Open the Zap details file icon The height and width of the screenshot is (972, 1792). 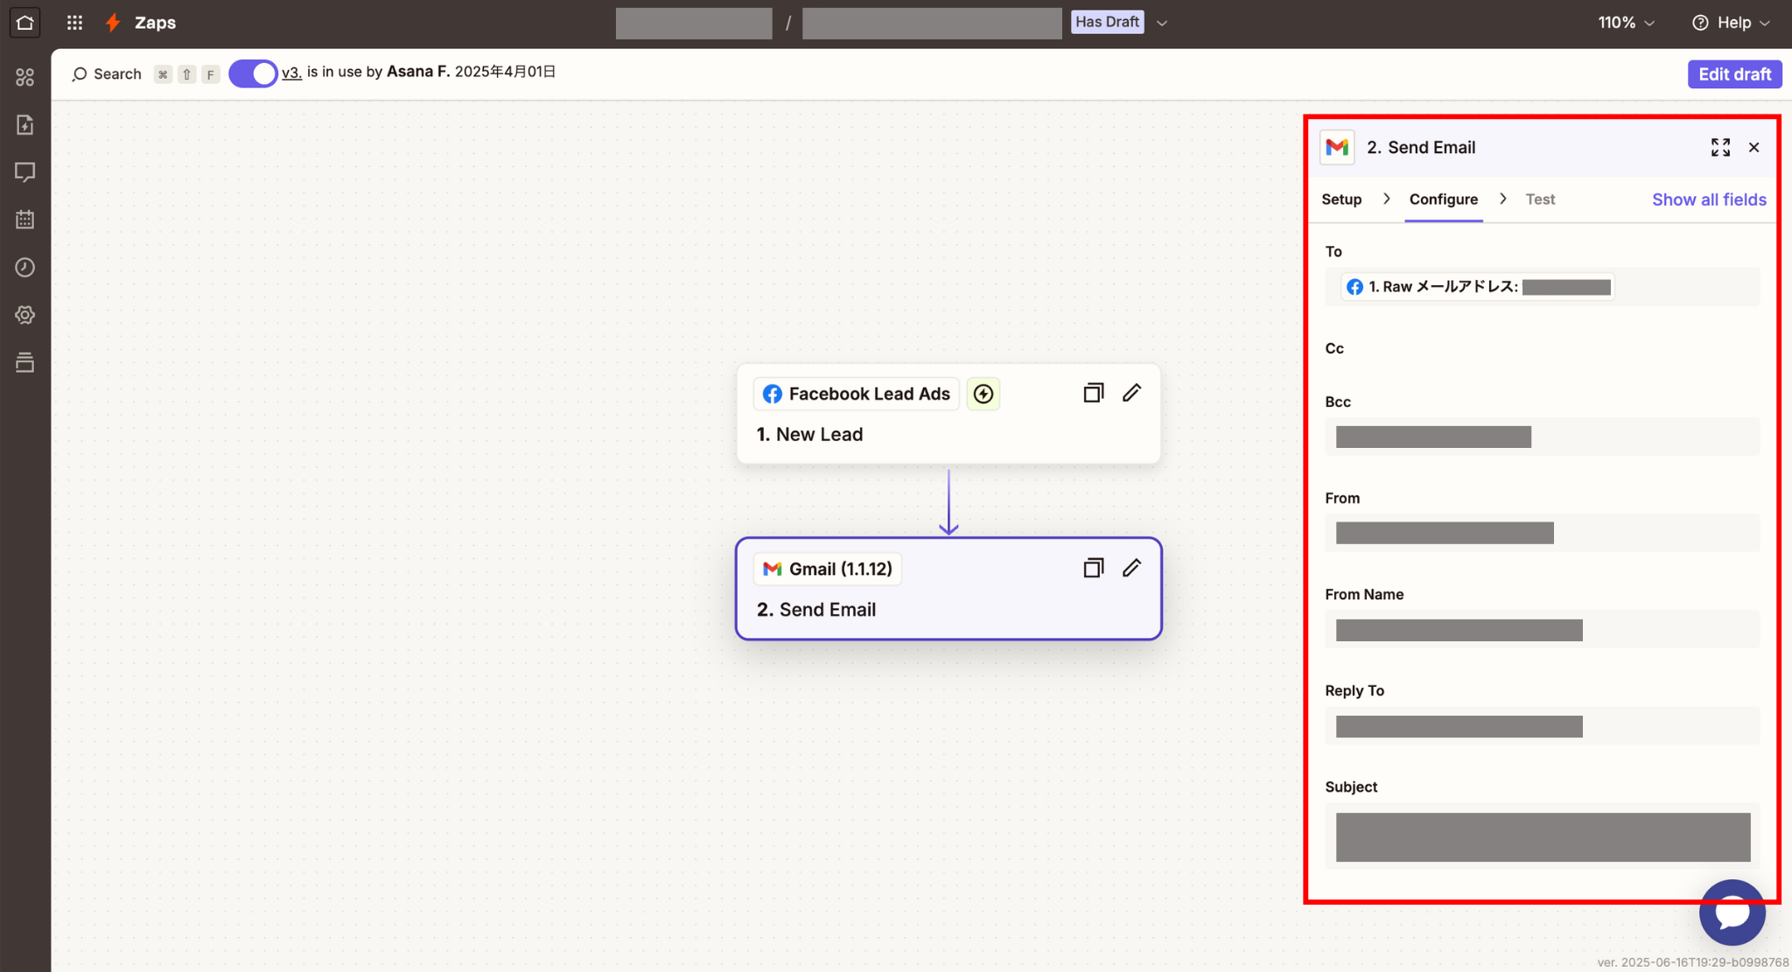click(x=25, y=125)
